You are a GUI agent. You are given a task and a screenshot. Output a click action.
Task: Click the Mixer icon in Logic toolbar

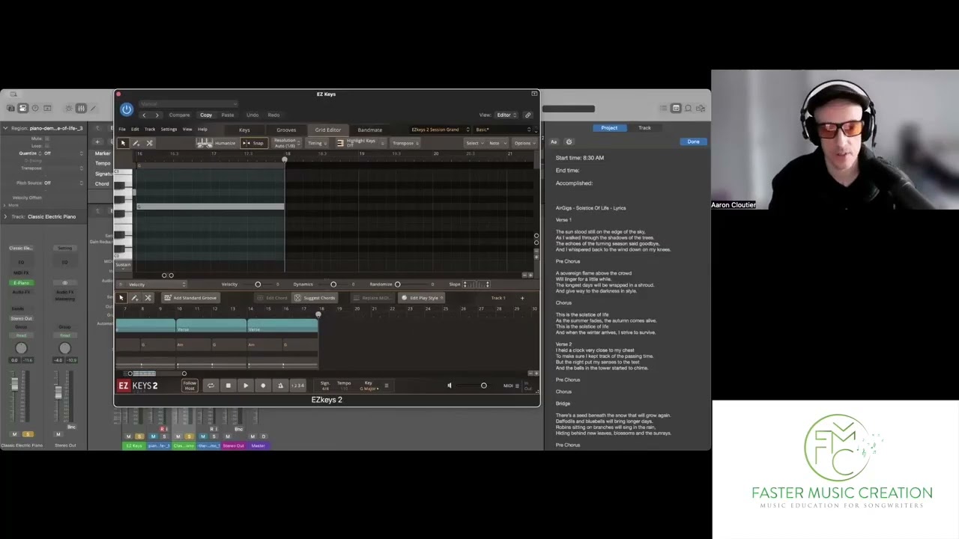click(82, 109)
